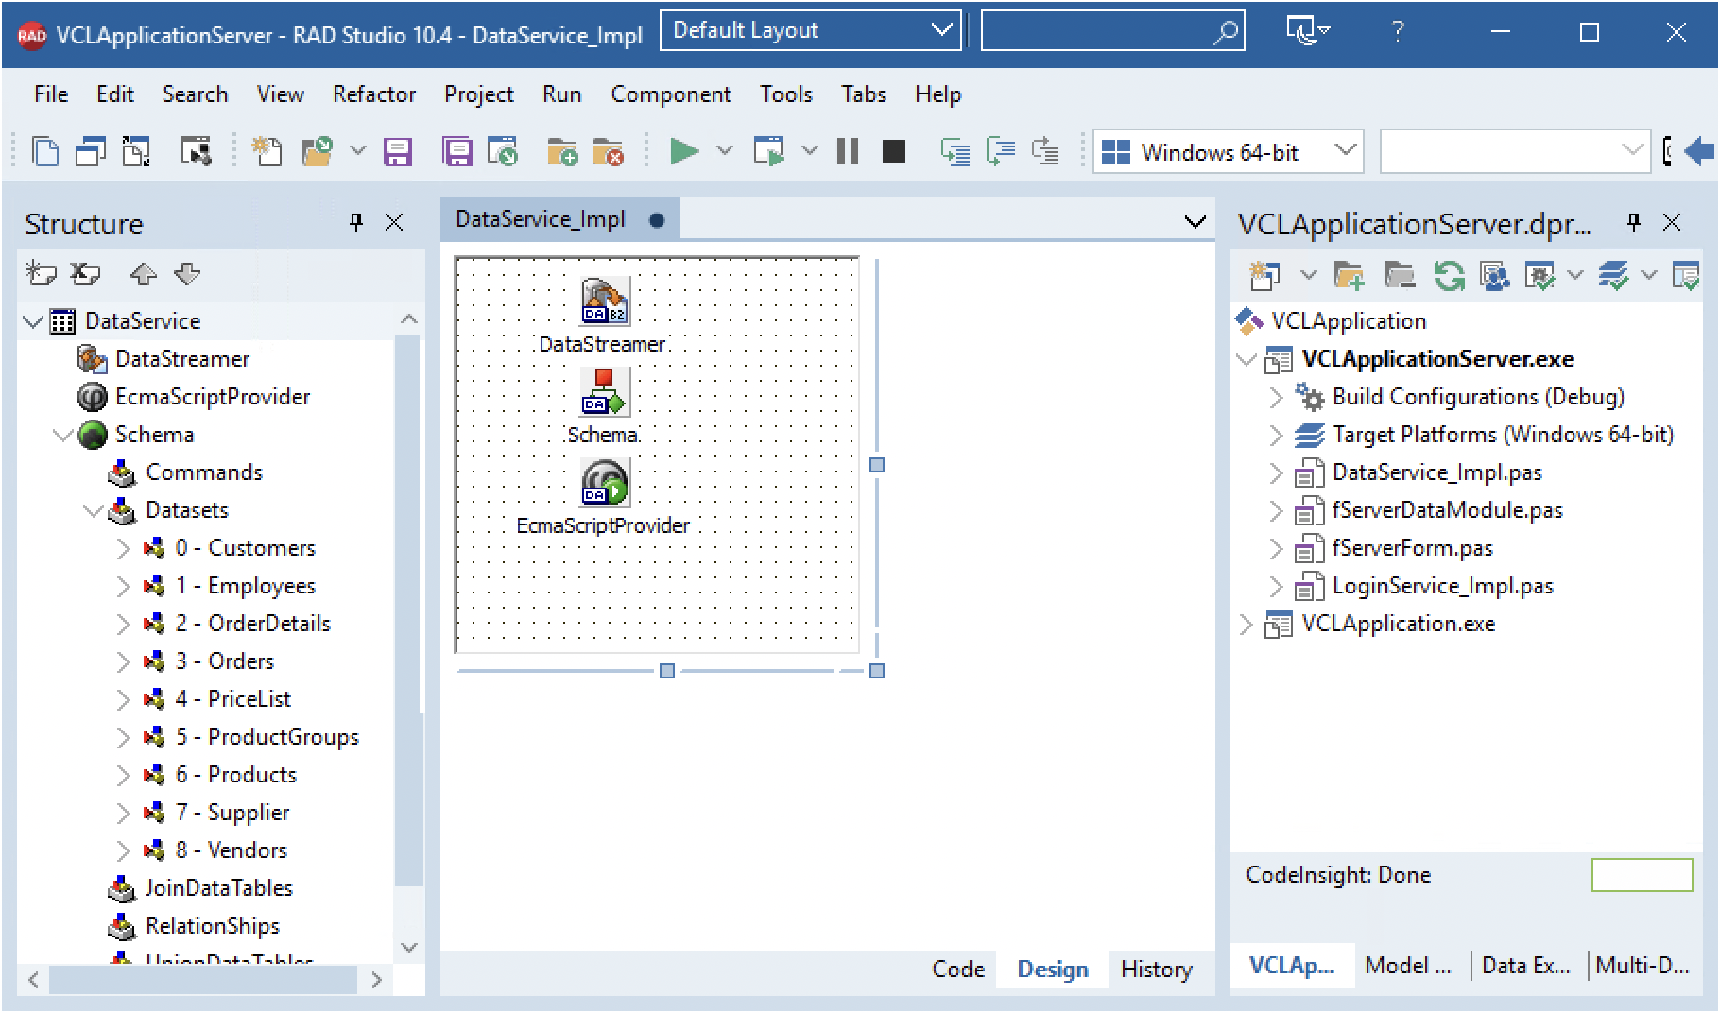
Task: Click the Help question mark in title bar
Action: click(1398, 31)
